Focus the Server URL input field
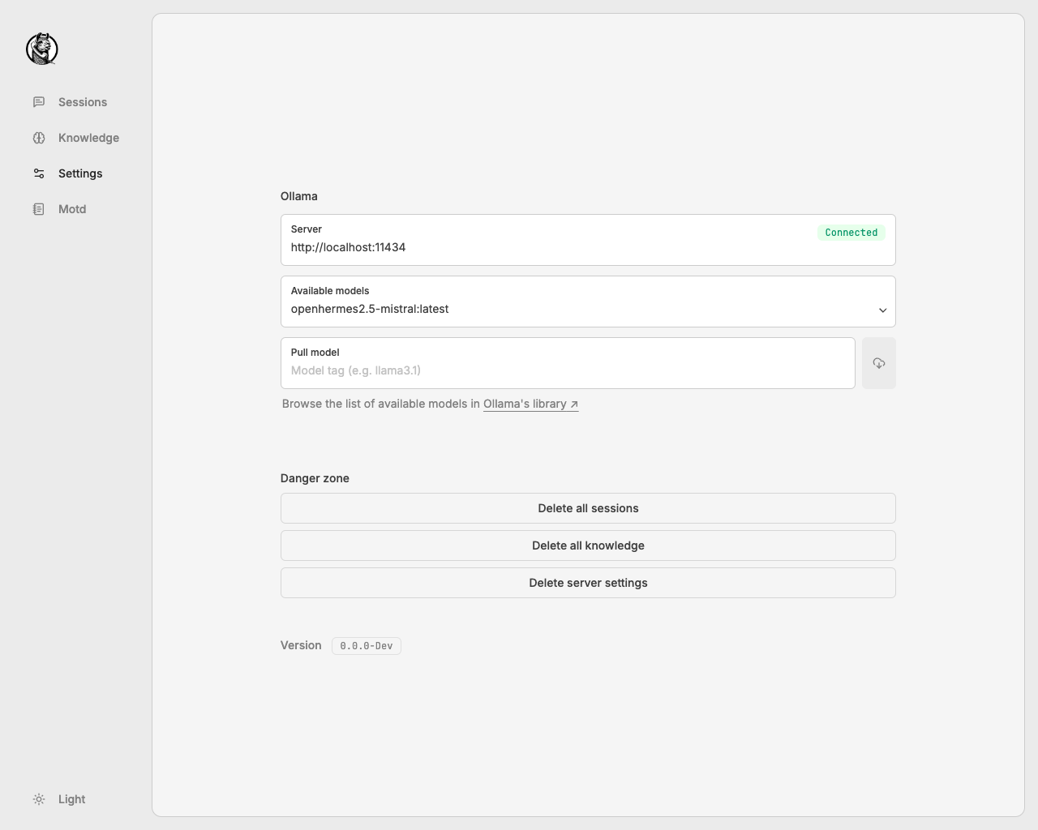The width and height of the screenshot is (1038, 830). tap(588, 240)
